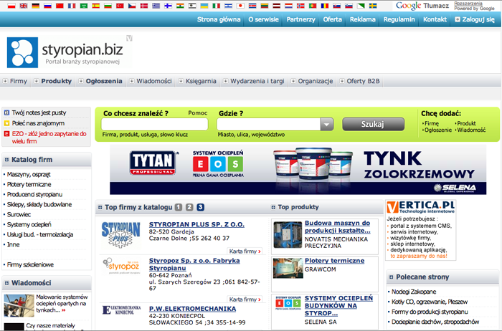Click the Finnish flag

[168, 6]
